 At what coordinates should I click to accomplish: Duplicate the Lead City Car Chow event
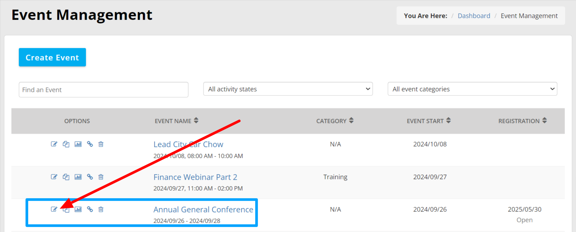[66, 144]
